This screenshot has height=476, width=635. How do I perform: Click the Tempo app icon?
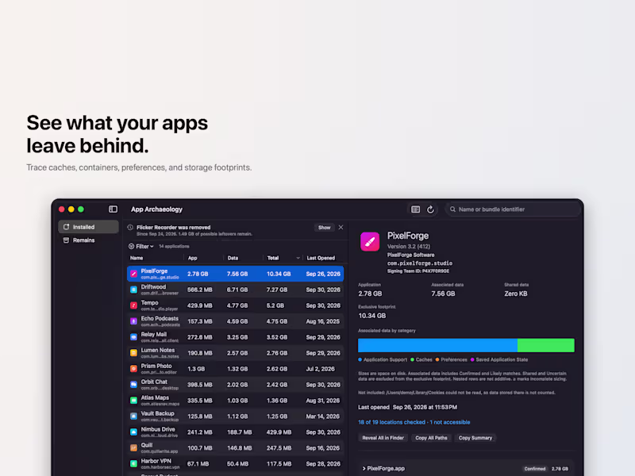click(x=133, y=305)
